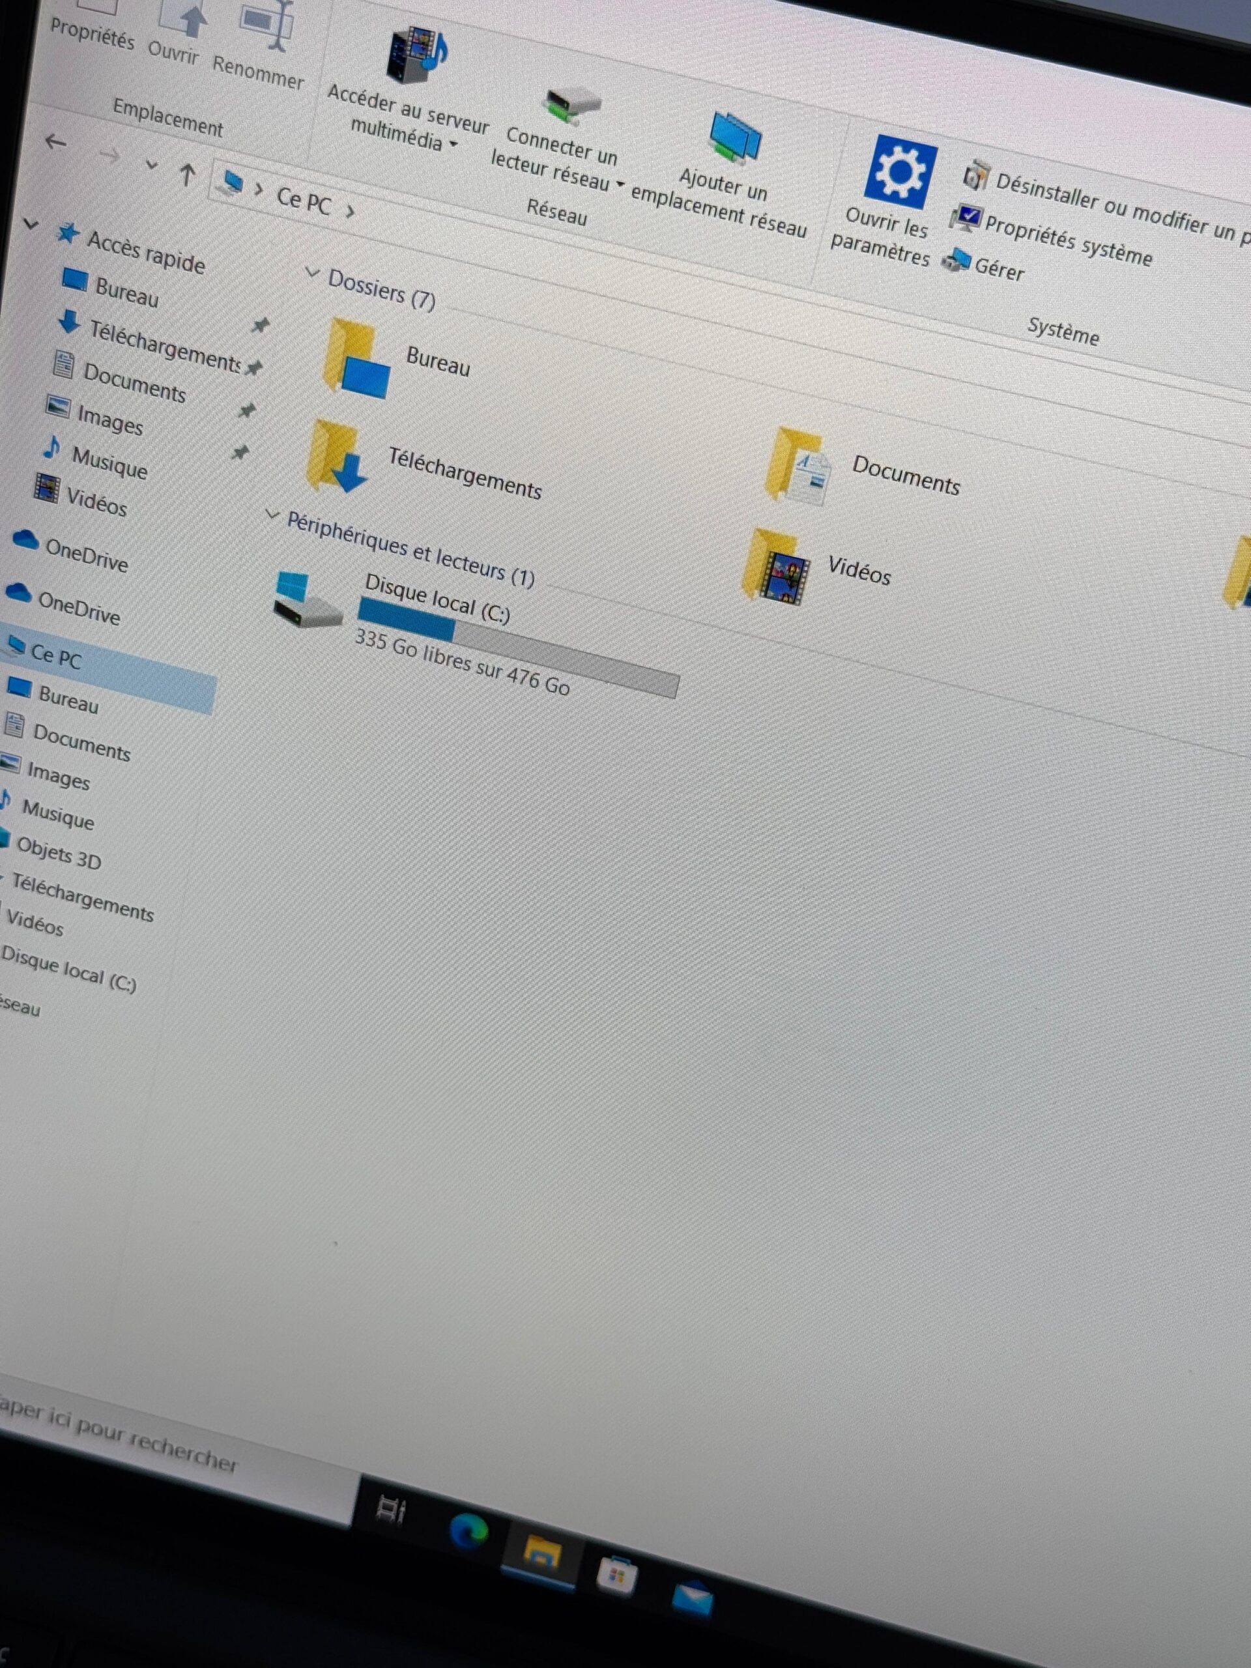Expand the serveur multimédia dropdown arrow
Screen dimensions: 1251x1668
(454, 143)
